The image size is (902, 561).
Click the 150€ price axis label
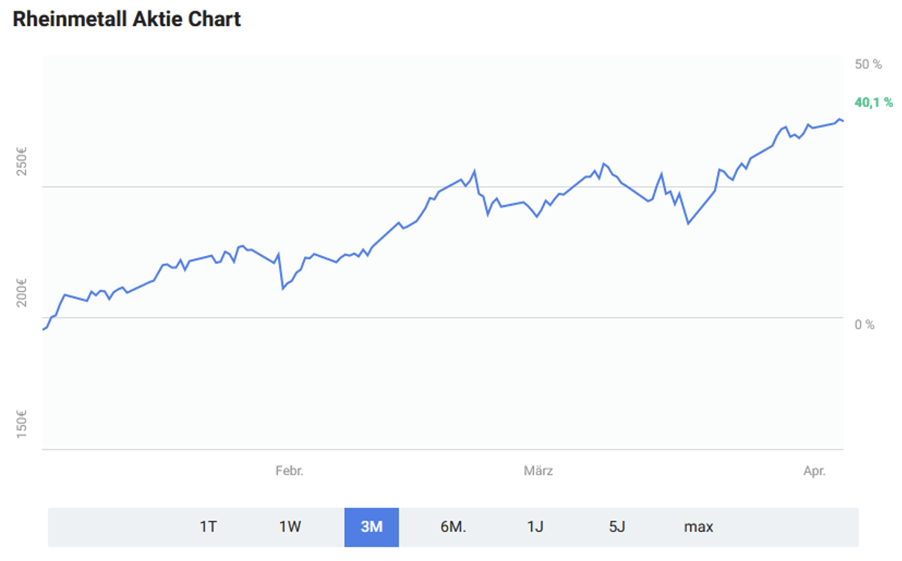pyautogui.click(x=22, y=422)
